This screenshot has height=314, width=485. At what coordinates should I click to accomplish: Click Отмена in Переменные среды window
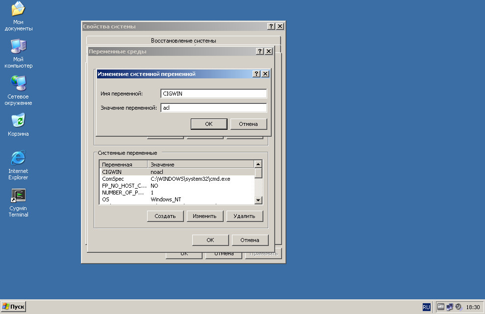tap(250, 240)
